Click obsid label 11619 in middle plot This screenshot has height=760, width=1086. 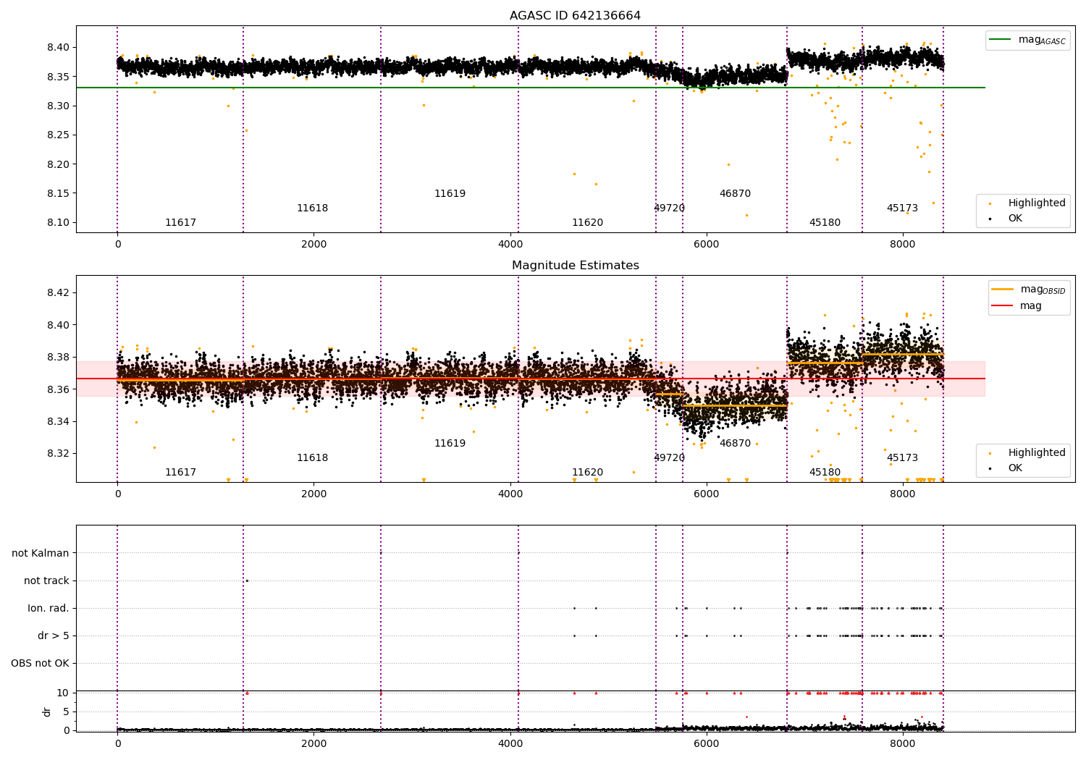[450, 444]
